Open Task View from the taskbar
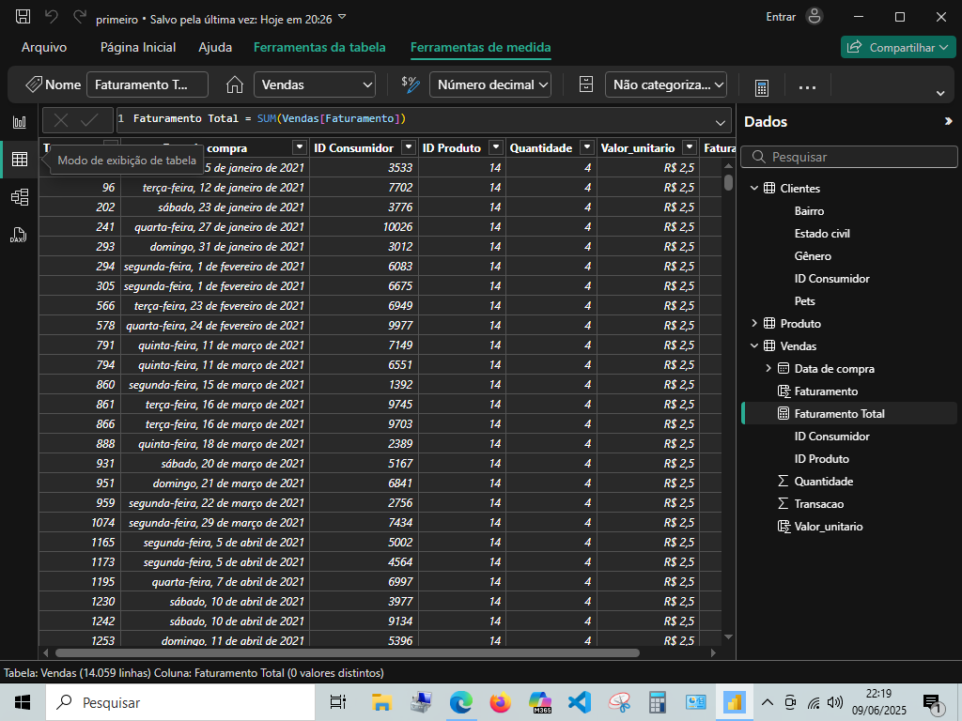This screenshot has width=962, height=721. point(338,702)
